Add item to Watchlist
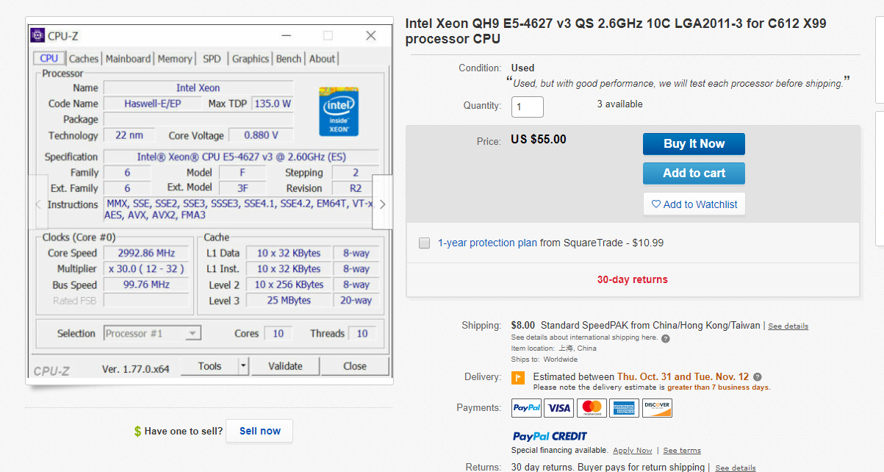The image size is (884, 472). pos(694,204)
